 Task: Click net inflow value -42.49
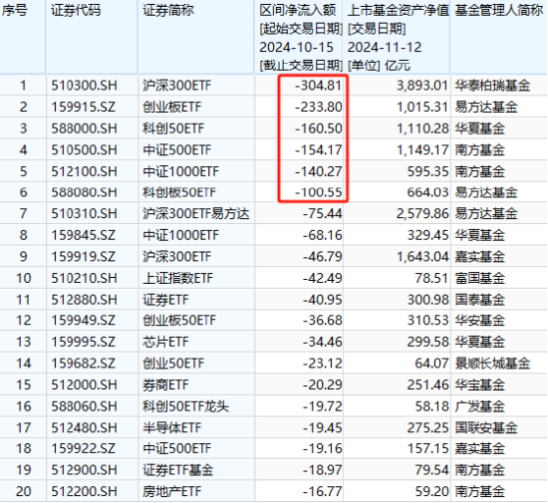tap(322, 279)
